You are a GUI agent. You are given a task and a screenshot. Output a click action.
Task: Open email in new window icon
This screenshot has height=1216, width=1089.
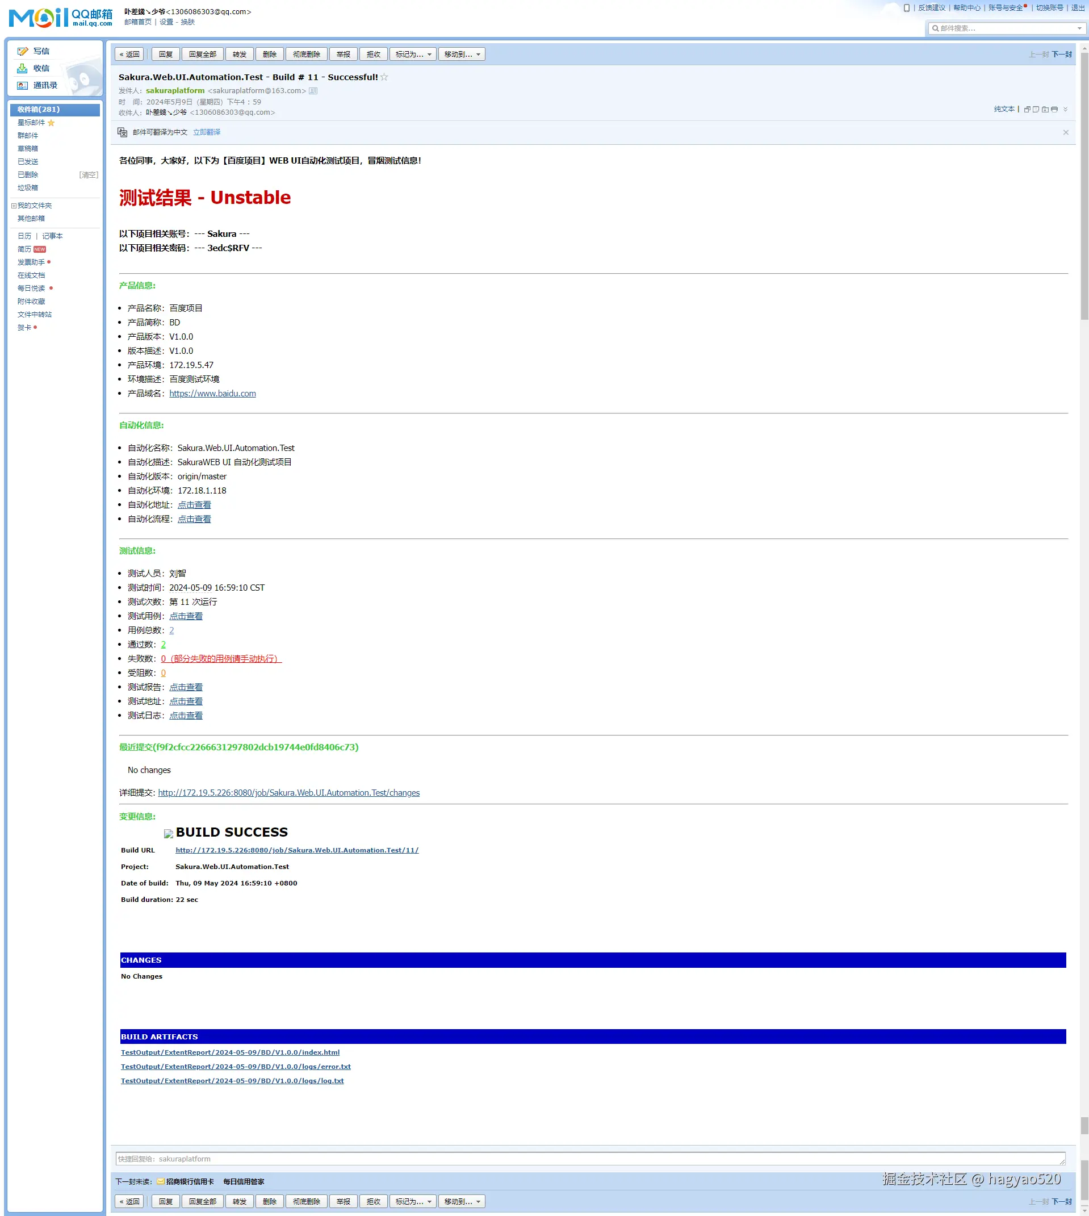click(x=1027, y=110)
